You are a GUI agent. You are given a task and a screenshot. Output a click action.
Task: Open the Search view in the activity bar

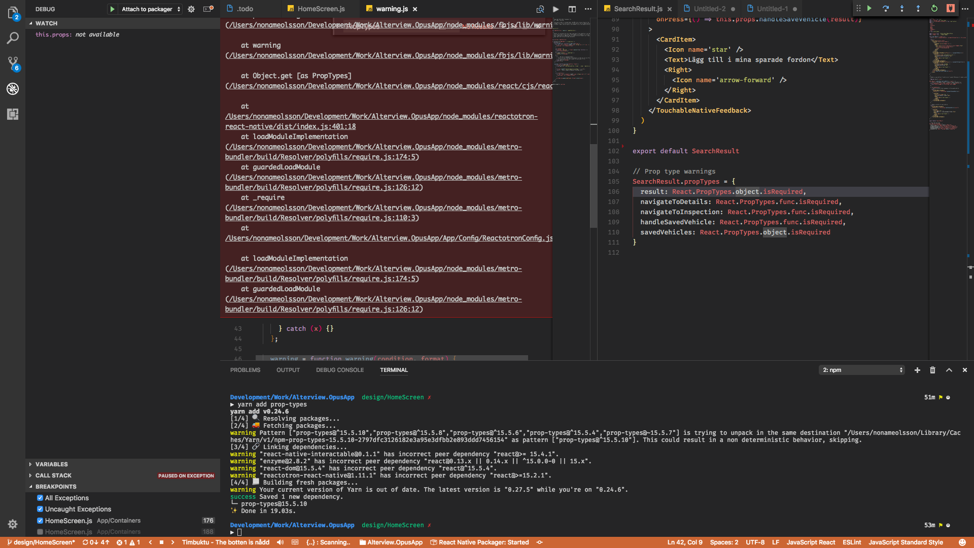13,38
